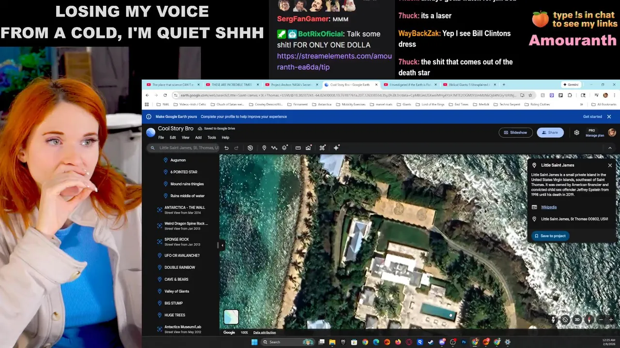The image size is (620, 348).
Task: Click the compass north icon
Action: click(589, 319)
